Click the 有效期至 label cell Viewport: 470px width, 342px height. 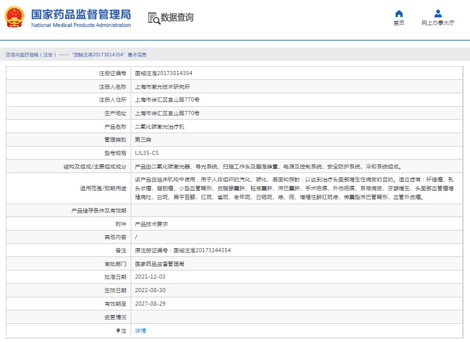[x=69, y=304]
